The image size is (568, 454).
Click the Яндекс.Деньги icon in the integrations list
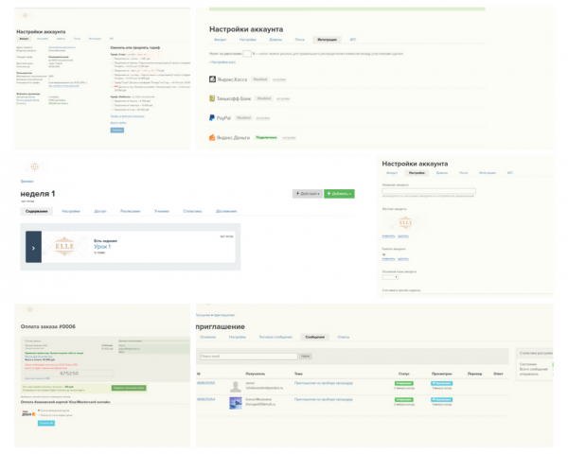pos(212,137)
